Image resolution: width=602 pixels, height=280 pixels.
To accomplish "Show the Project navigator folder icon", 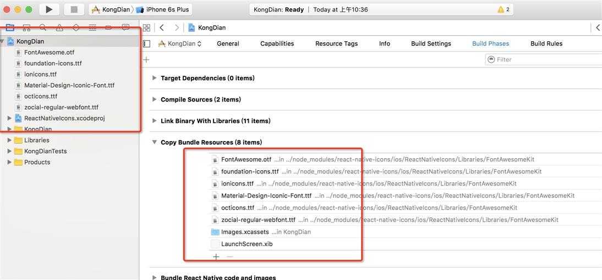I will 10,27.
